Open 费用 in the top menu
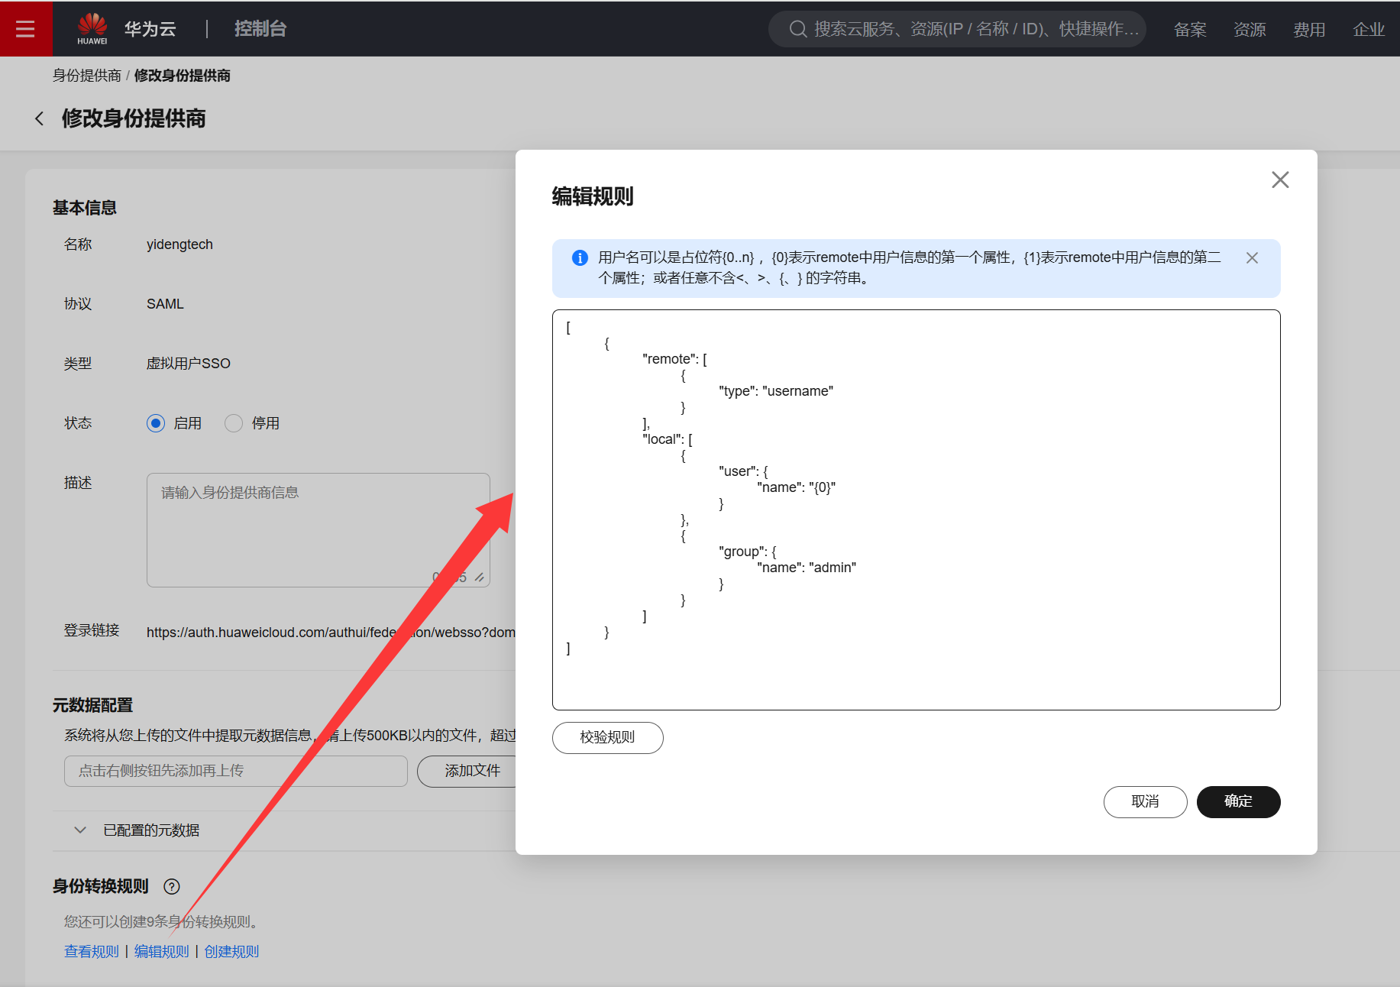The image size is (1400, 987). coord(1308,29)
